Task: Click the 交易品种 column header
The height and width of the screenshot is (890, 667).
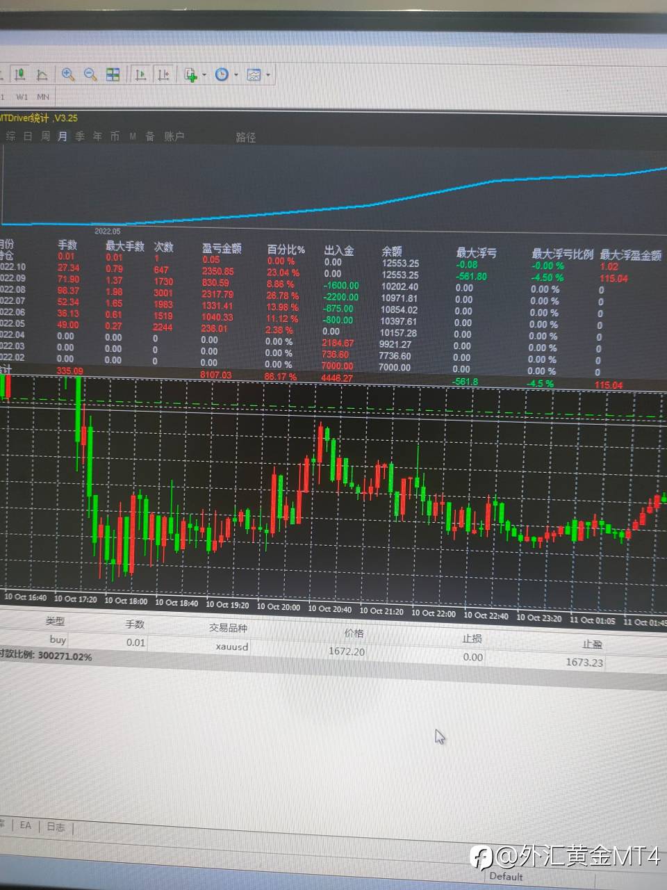Action: (228, 628)
